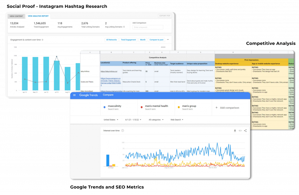Click the Apr '21 bar in the engagement chart
Screen dimensions: 299x195
[25, 74]
